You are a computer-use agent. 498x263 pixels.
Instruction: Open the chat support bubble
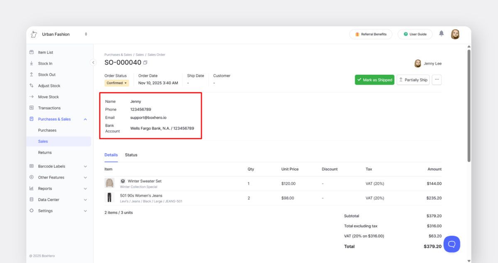pos(452,244)
